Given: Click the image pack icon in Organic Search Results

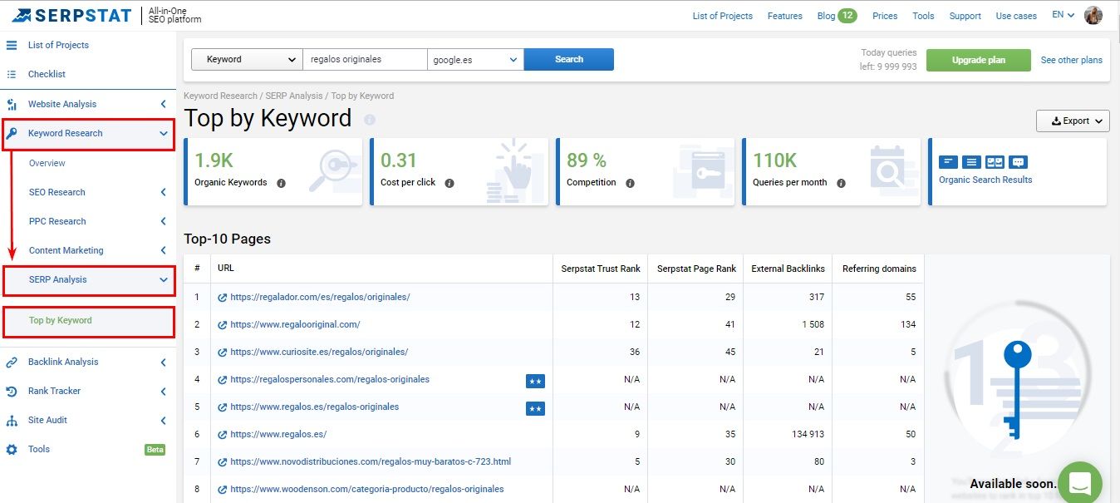Looking at the screenshot, I should pos(995,162).
